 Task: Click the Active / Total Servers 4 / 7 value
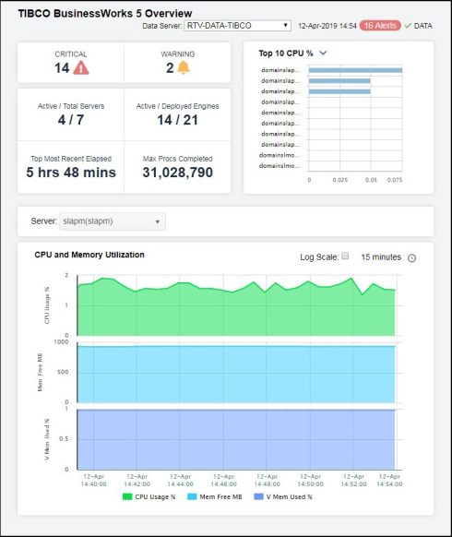coord(71,120)
